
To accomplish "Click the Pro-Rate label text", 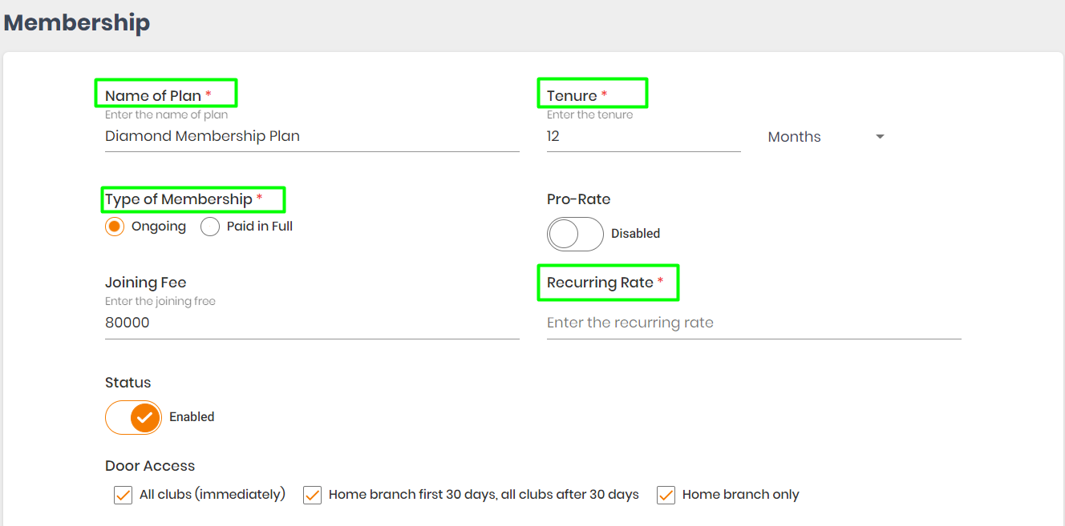I will [579, 199].
